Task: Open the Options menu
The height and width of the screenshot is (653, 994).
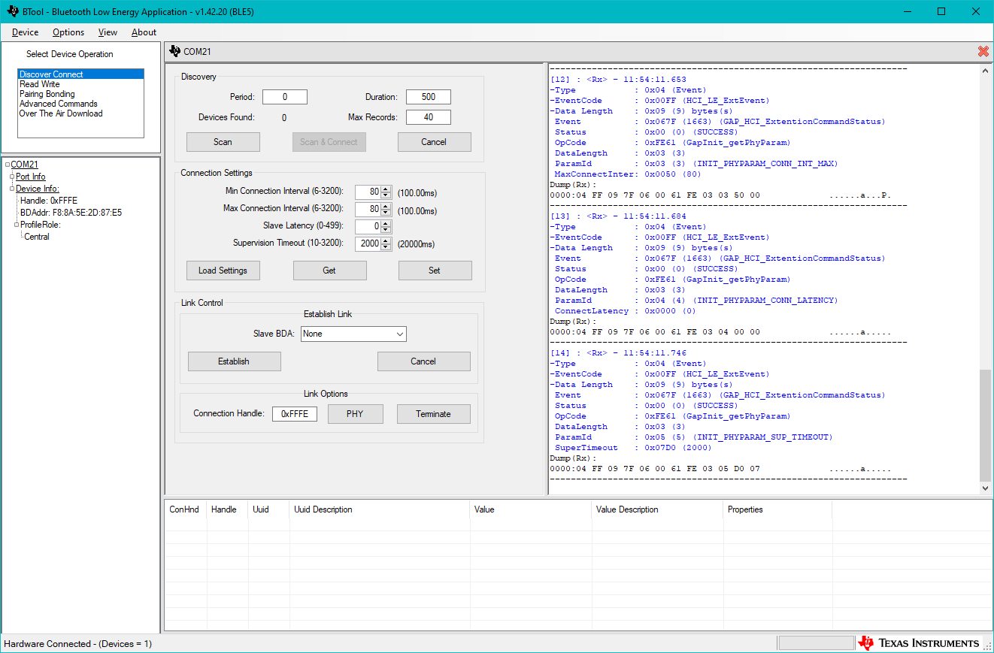Action: (68, 32)
